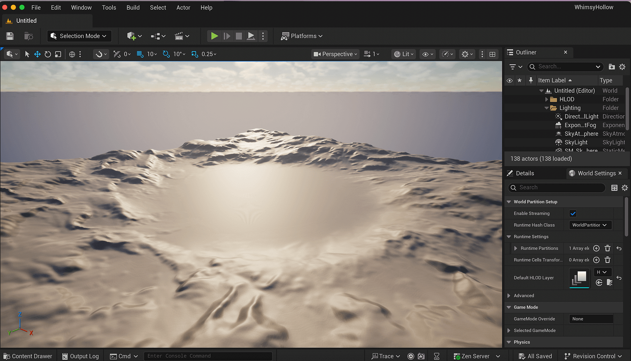Click the Outliner settings gear icon
Image resolution: width=631 pixels, height=361 pixels.
(622, 67)
